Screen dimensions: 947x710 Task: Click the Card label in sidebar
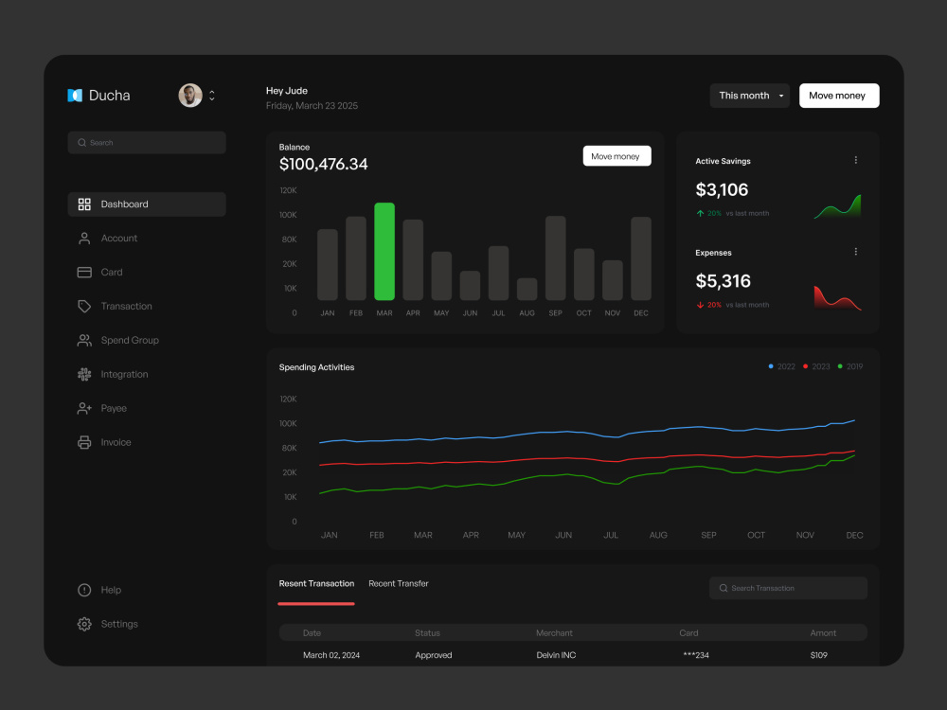[x=112, y=273]
